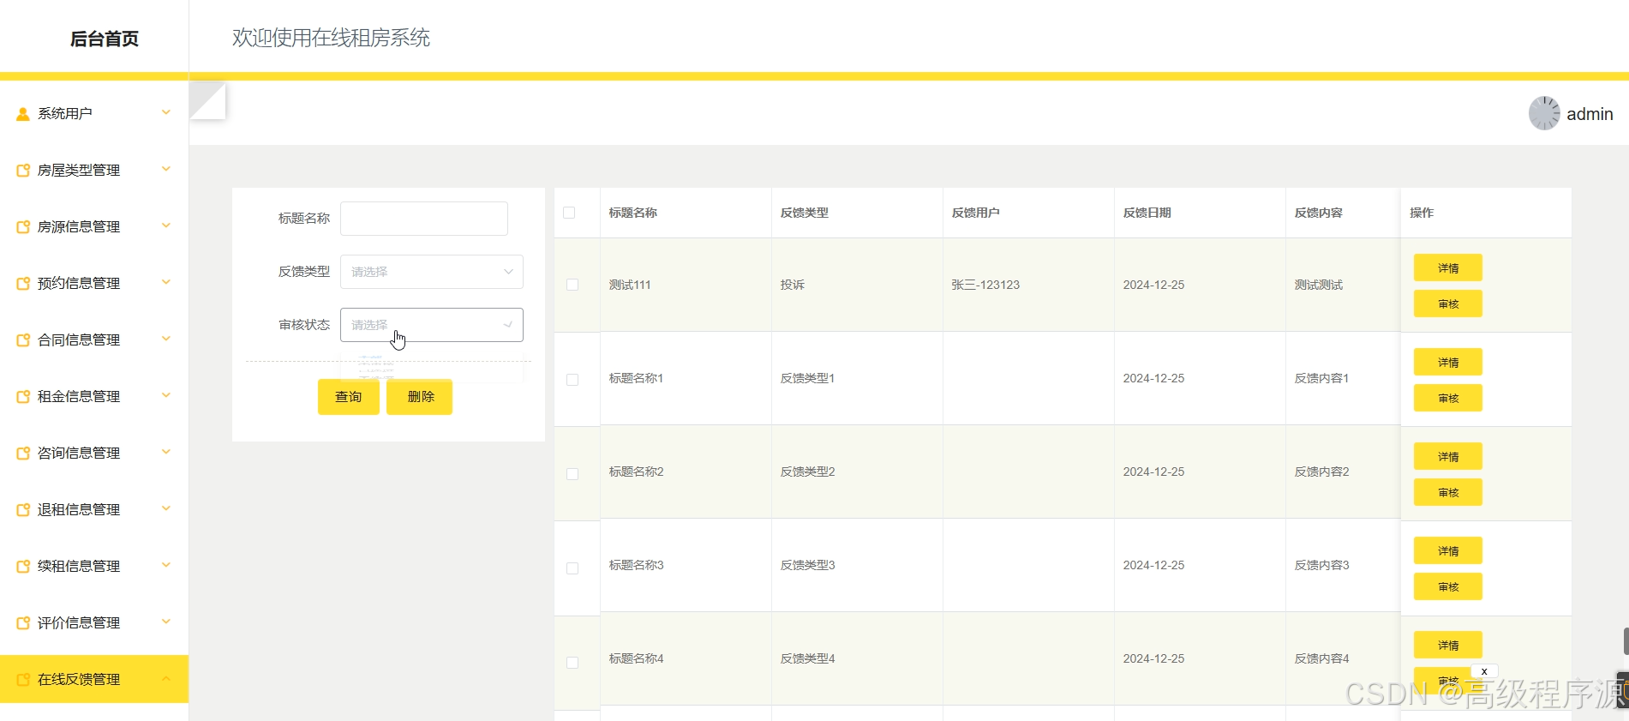Viewport: 1629px width, 721px height.
Task: Collapse the 在线反馈管理 menu chevron
Action: 166,678
